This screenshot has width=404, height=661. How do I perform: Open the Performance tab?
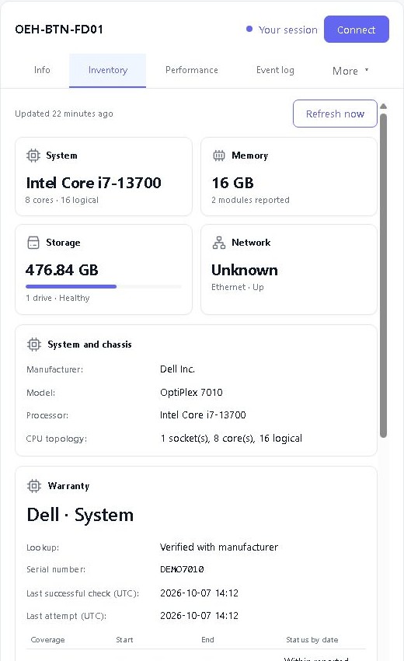point(192,70)
